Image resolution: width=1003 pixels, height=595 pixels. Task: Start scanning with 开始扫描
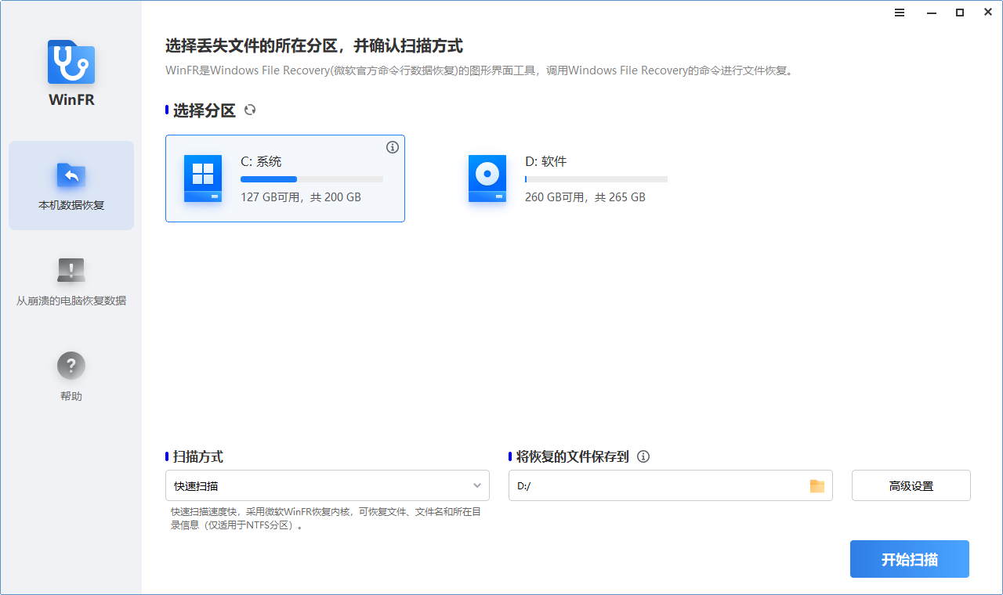tap(909, 558)
